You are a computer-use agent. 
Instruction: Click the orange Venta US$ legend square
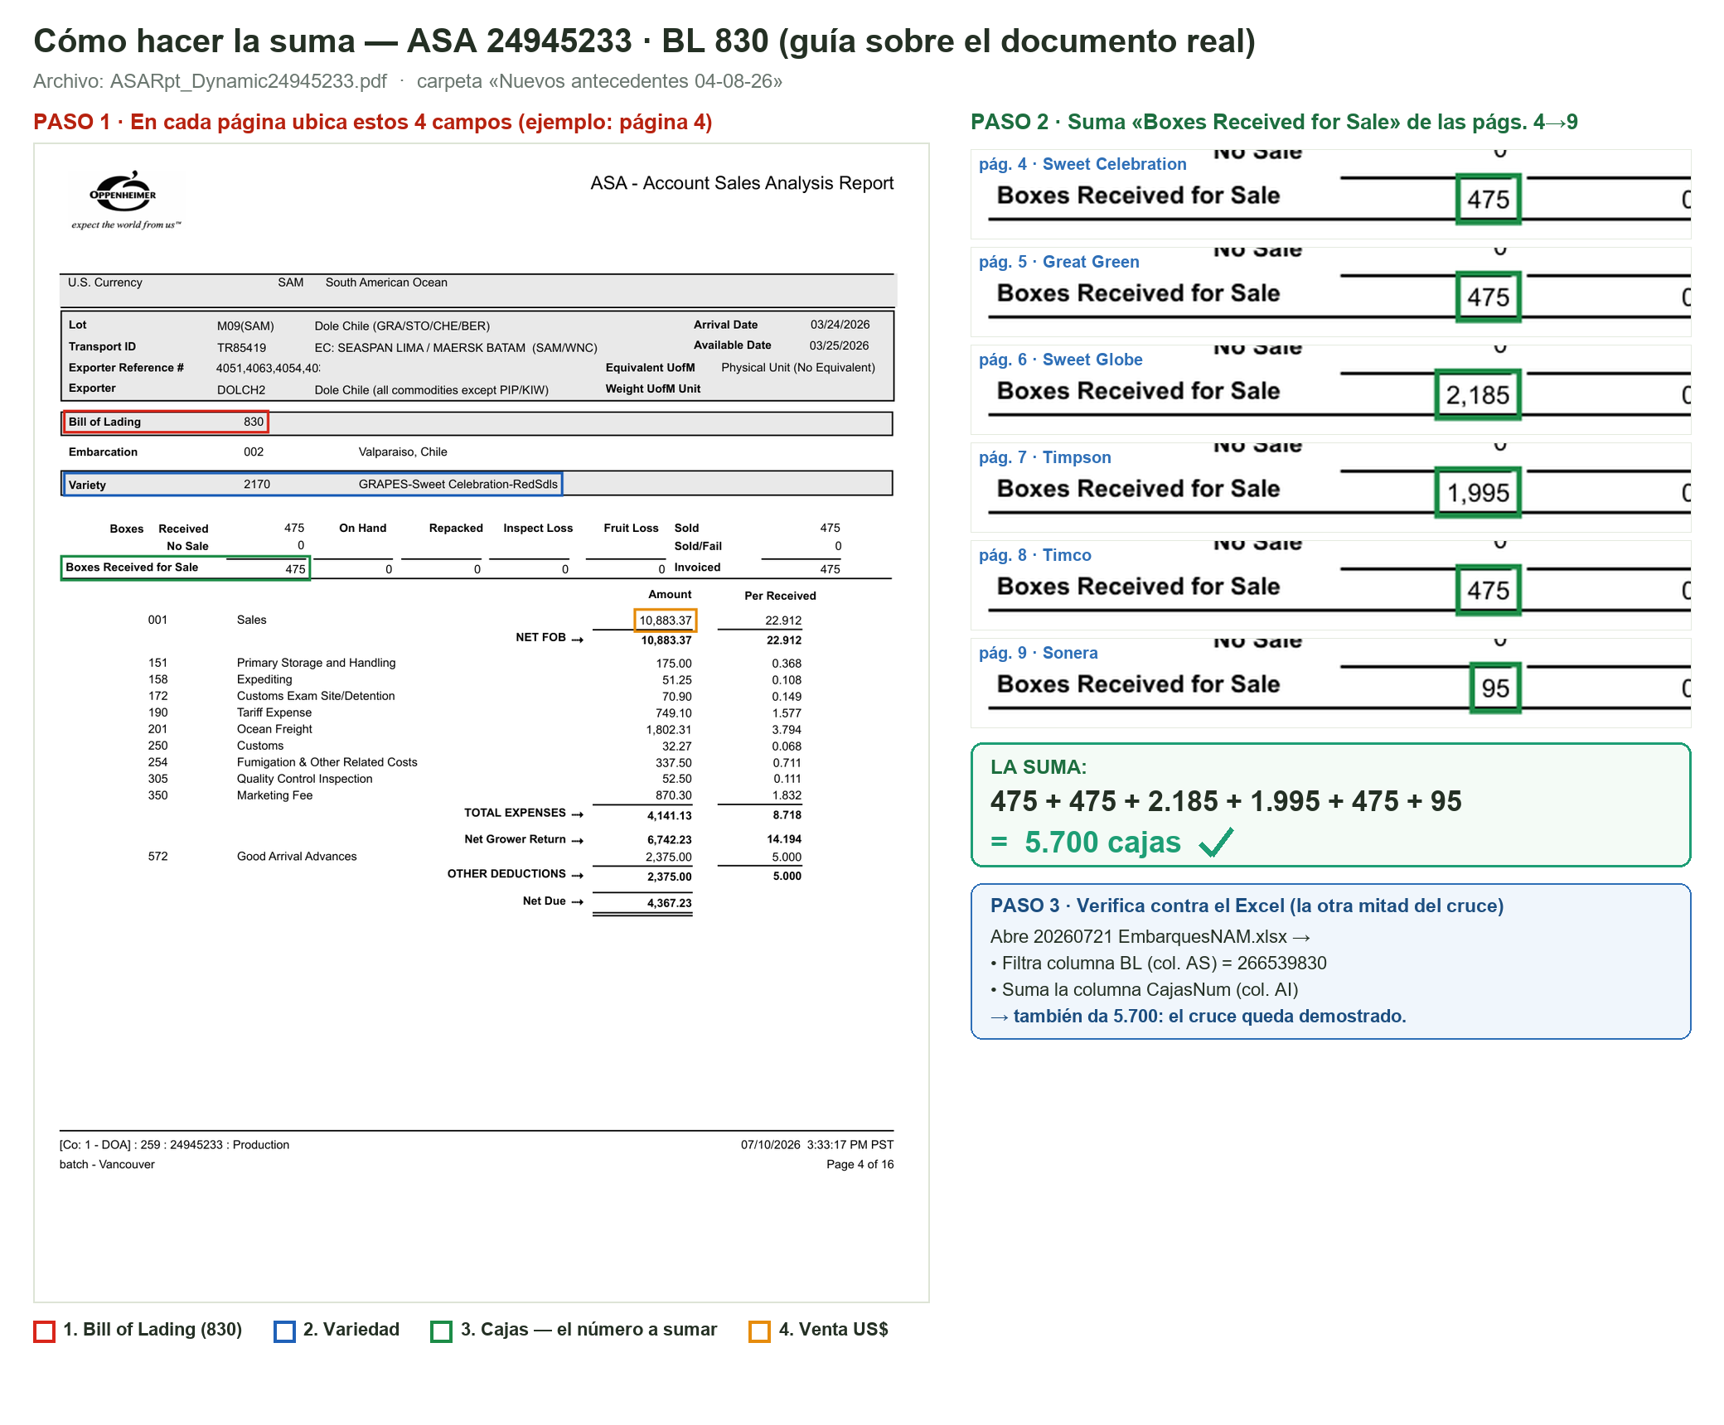(759, 1331)
